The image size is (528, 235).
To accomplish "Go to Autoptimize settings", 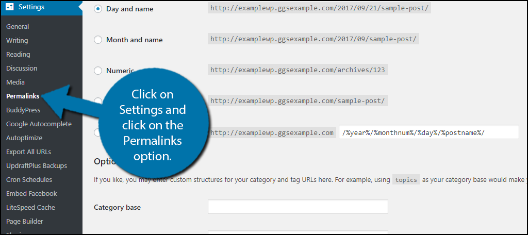I will click(24, 138).
